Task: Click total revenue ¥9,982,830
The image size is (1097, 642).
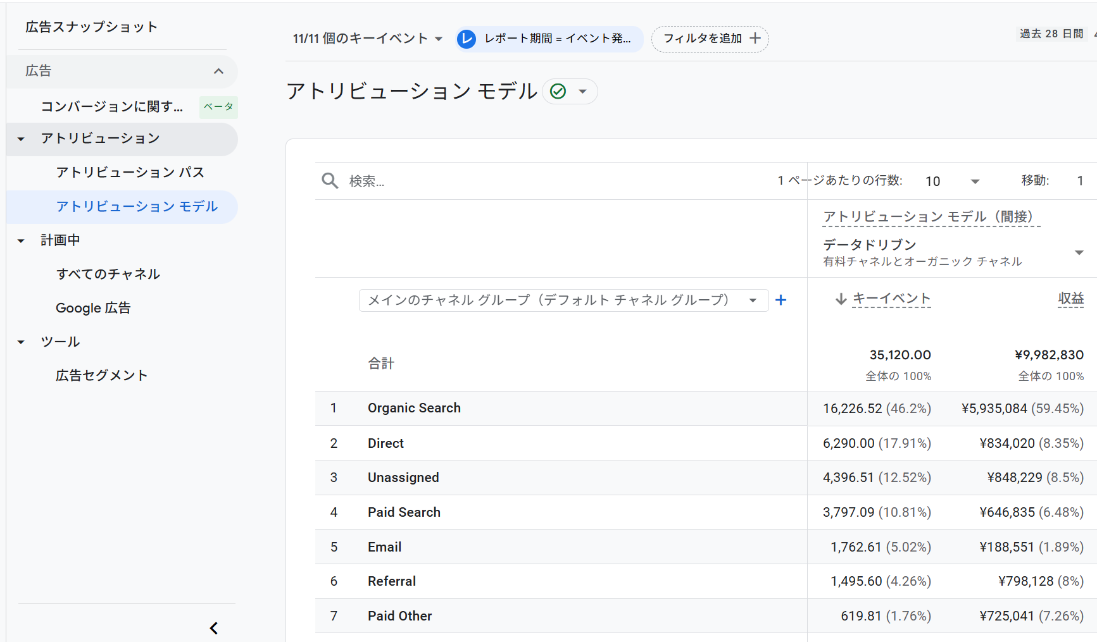Action: coord(1049,355)
